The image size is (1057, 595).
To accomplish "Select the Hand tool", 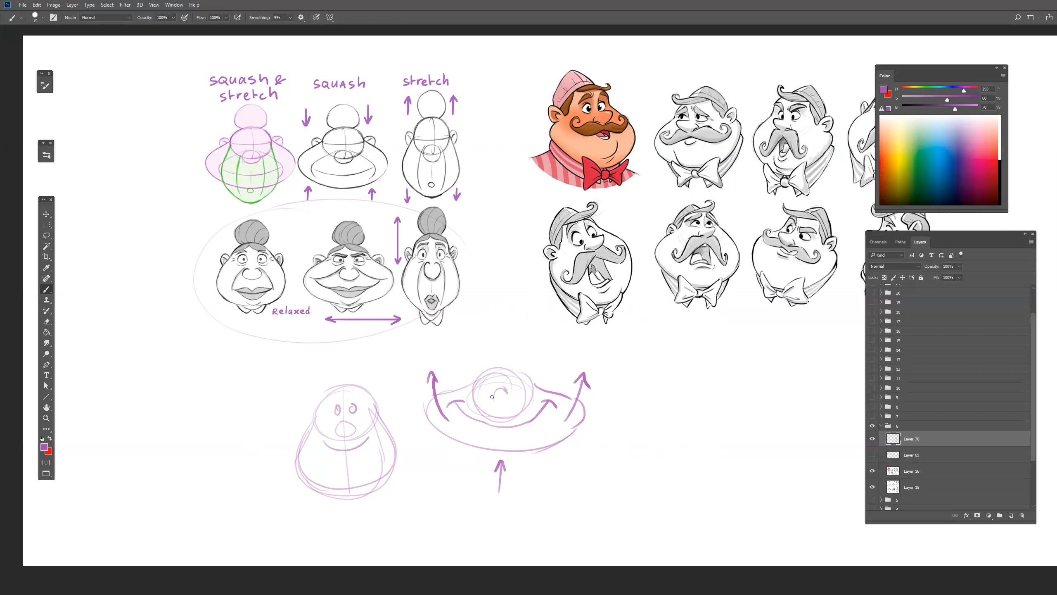I will [x=46, y=407].
